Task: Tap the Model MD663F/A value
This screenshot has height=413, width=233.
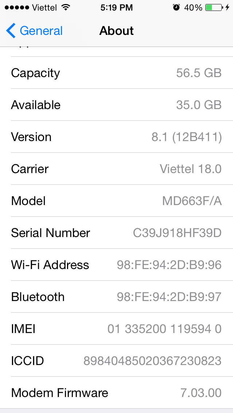Action: (192, 201)
